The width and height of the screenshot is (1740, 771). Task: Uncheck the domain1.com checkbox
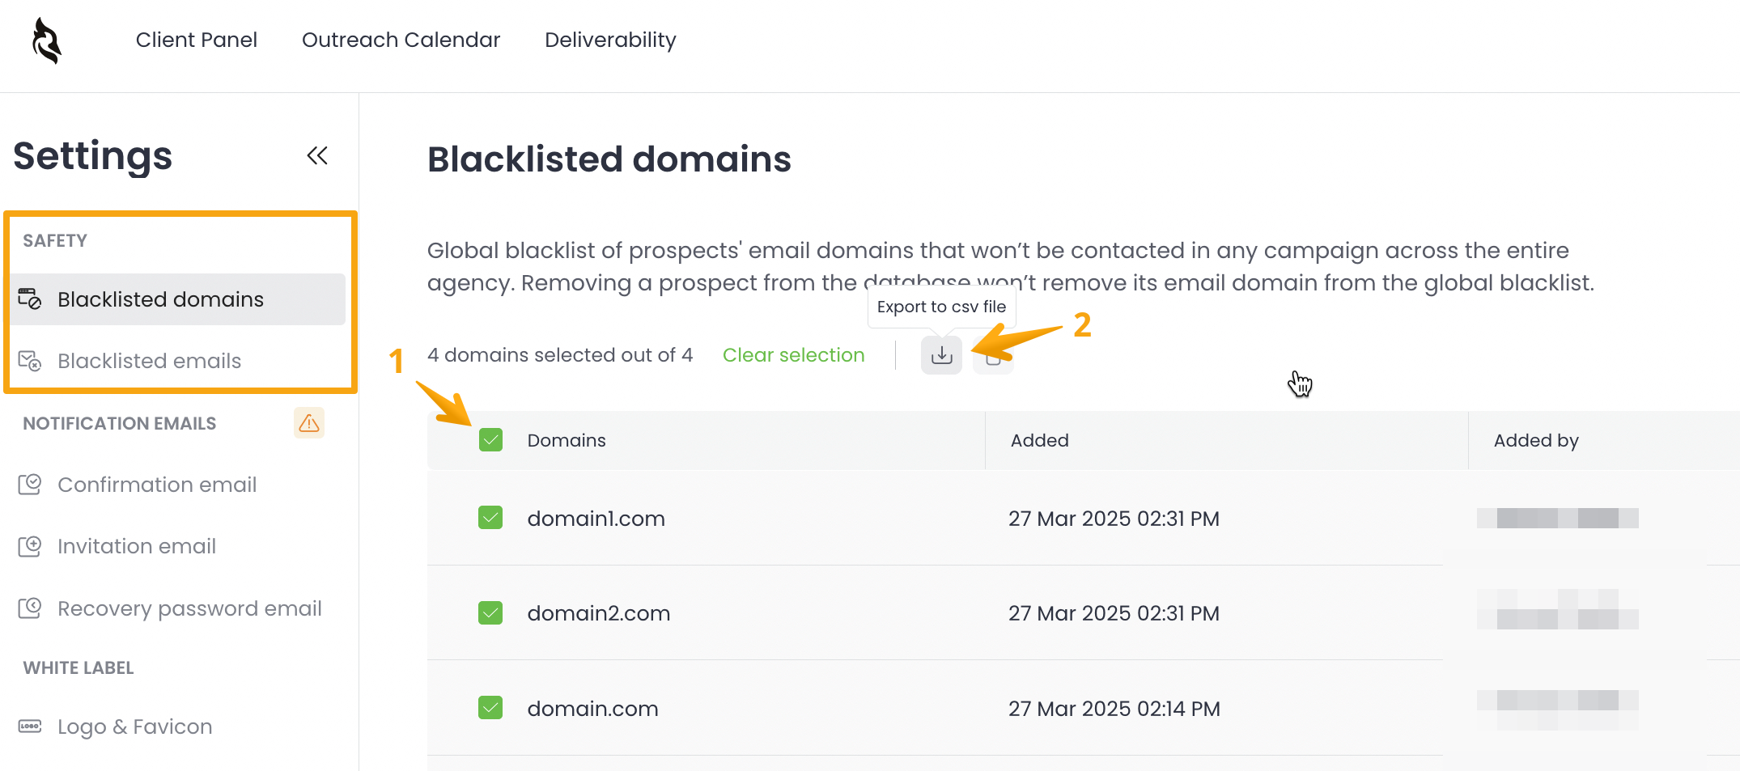[x=490, y=518]
